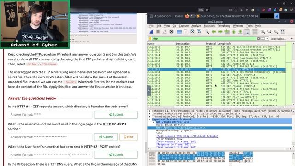Open the File menu in Wireshark
The image size is (295, 166).
pos(152,26)
